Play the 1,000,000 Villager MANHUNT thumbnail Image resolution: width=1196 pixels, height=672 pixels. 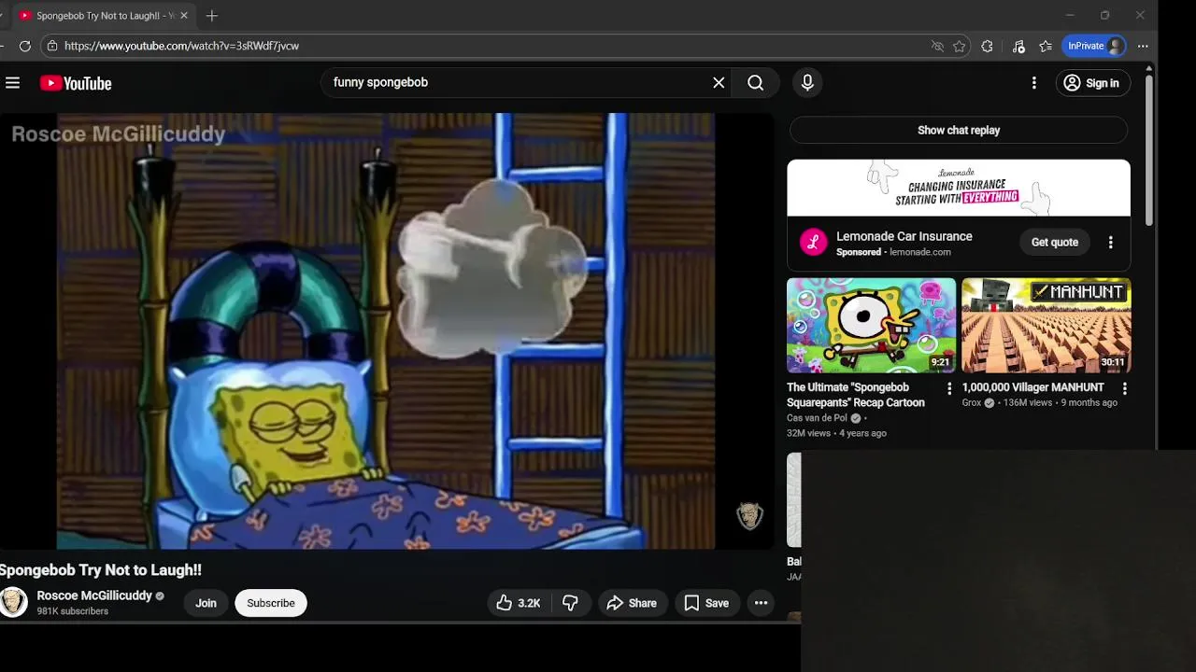(1046, 325)
